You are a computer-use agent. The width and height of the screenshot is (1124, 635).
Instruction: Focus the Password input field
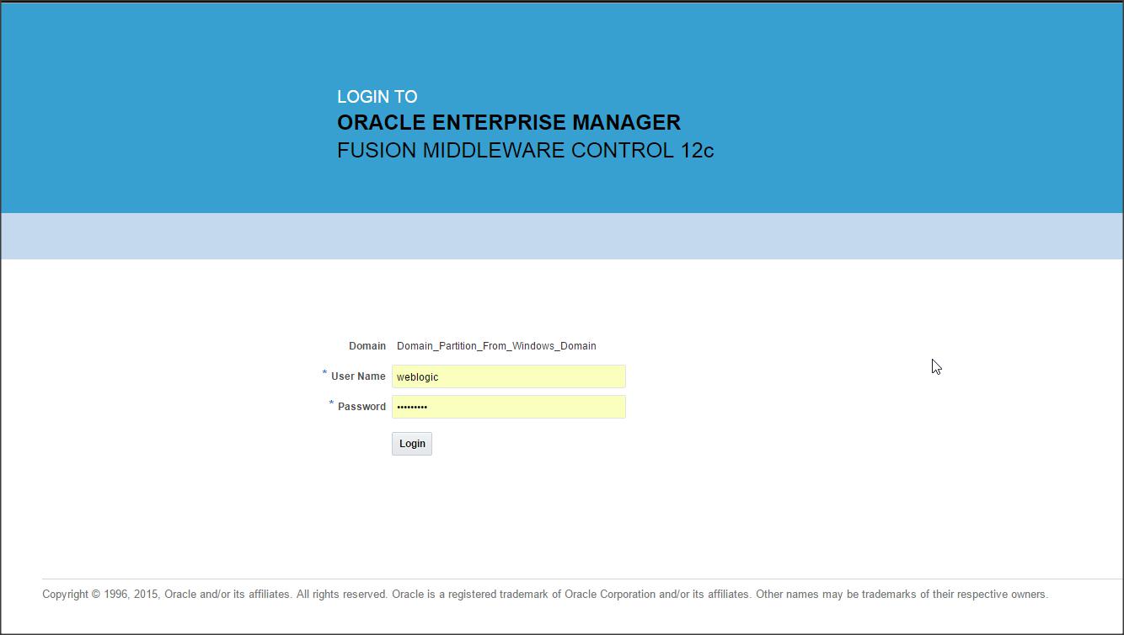508,407
